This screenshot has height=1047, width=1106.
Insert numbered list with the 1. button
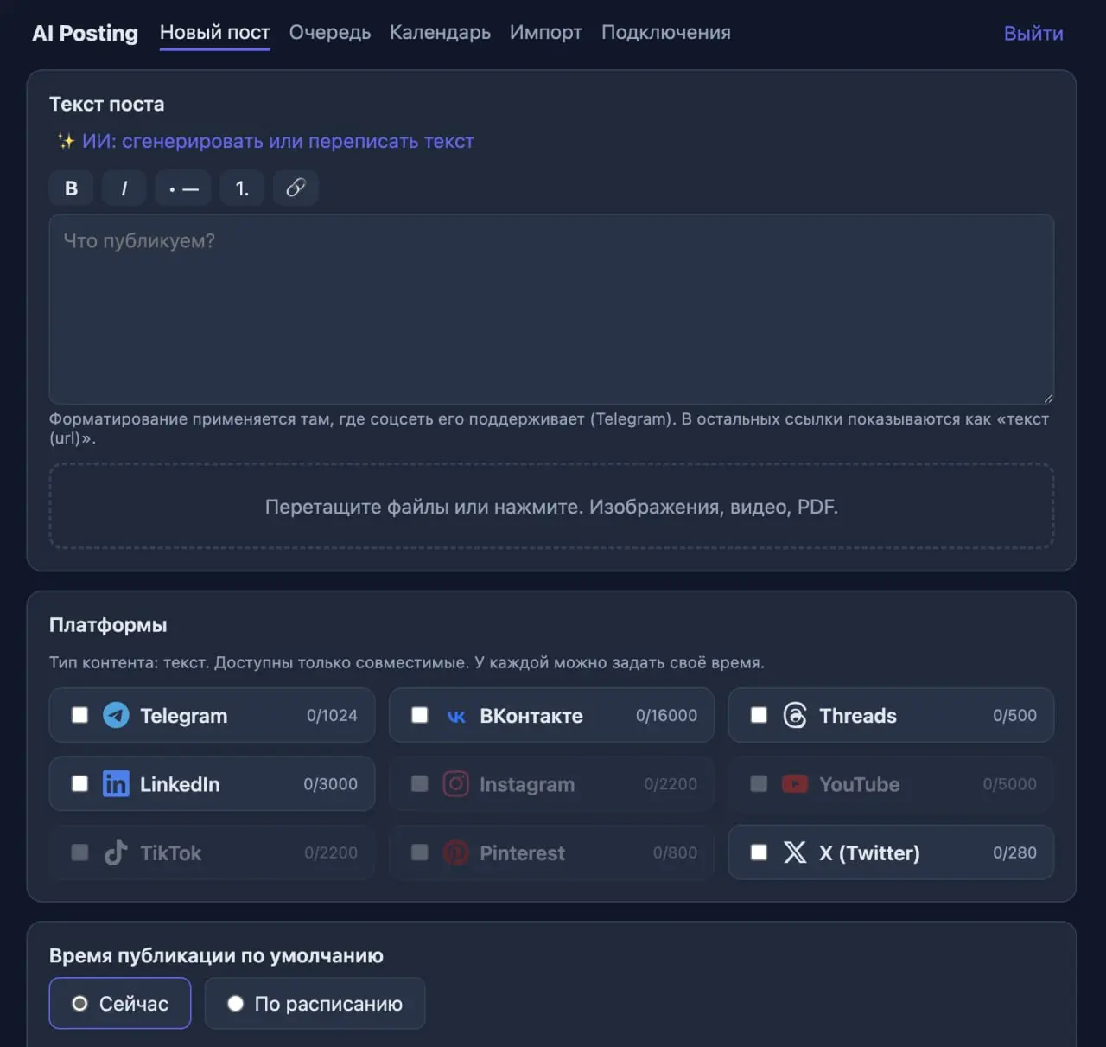(242, 188)
